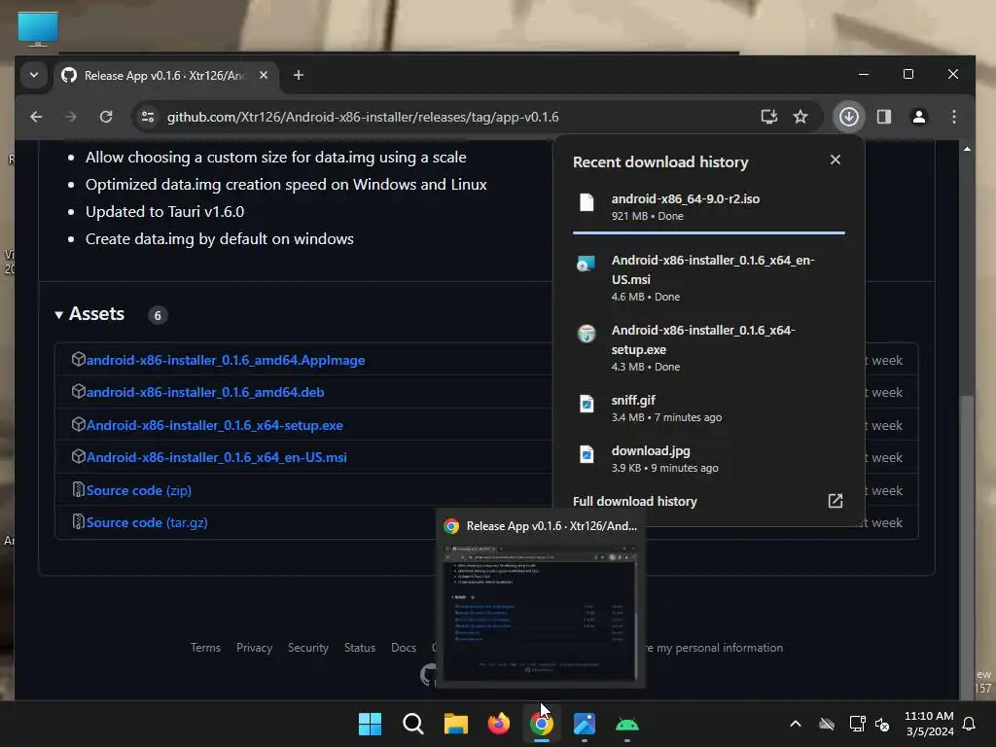Open Chrome three-dot menu
This screenshot has width=996, height=747.
(x=953, y=117)
